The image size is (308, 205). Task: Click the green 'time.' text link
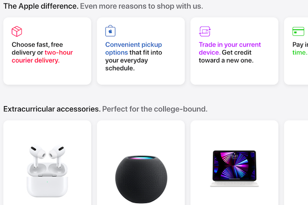coord(300,52)
